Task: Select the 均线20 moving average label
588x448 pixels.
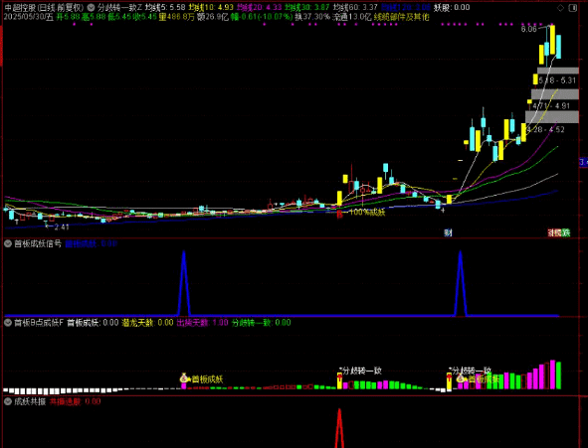Action: click(x=259, y=7)
